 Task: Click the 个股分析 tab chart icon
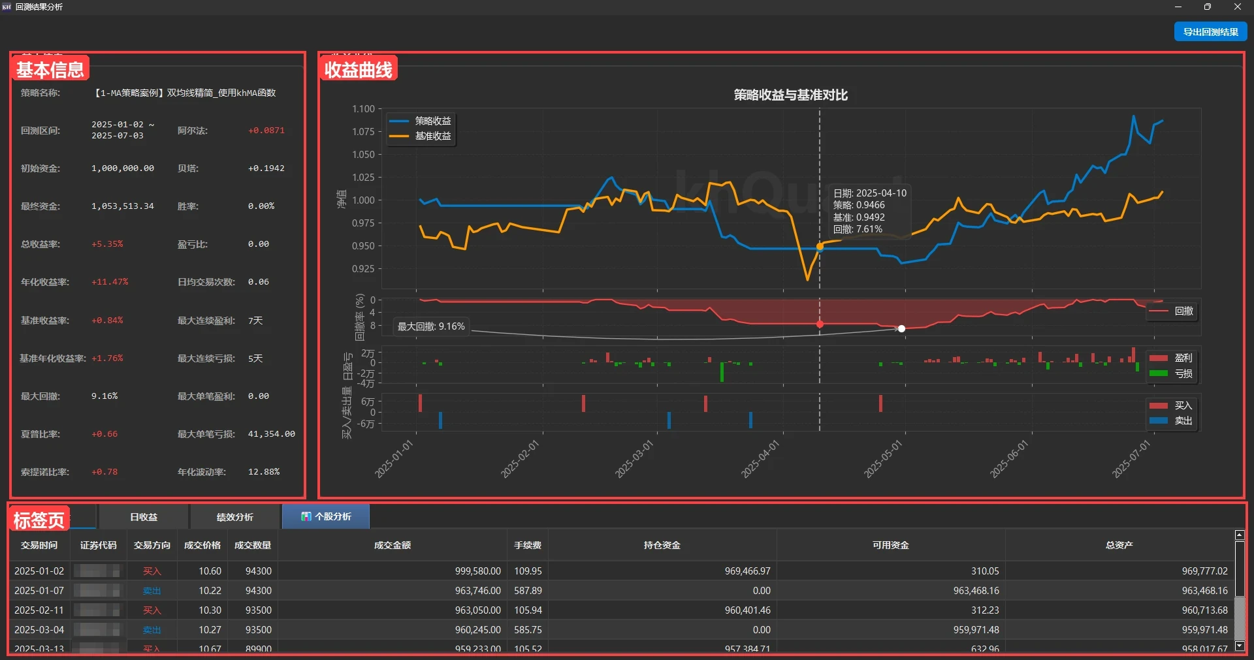coord(306,516)
